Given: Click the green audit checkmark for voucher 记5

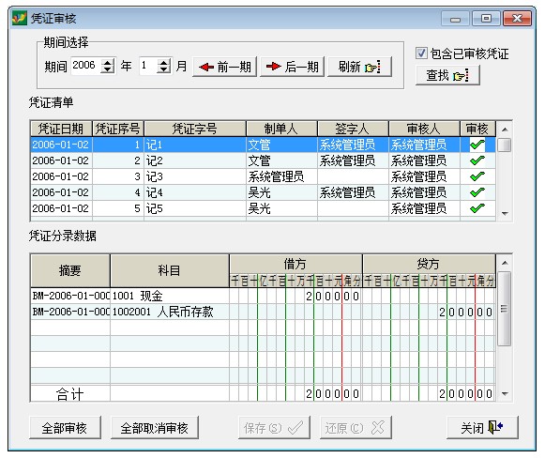Looking at the screenshot, I should 477,208.
